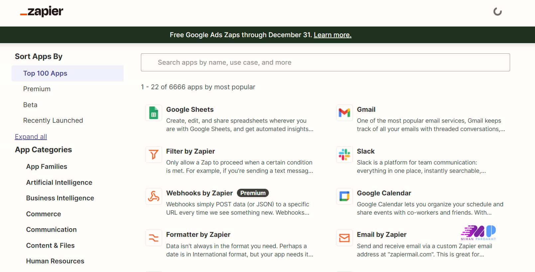
Task: Expand the App Families category
Action: pos(47,167)
